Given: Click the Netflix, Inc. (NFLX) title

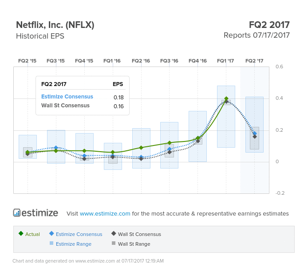Looking at the screenshot, I should click(55, 25).
